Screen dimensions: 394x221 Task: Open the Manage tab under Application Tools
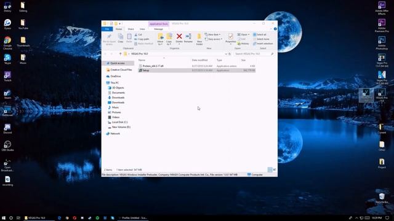159,29
